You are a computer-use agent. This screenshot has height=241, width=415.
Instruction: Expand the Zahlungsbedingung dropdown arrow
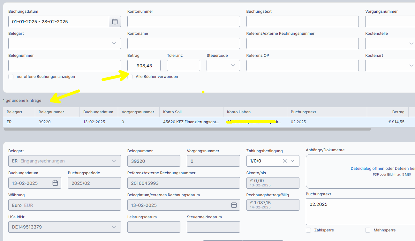tap(292, 161)
